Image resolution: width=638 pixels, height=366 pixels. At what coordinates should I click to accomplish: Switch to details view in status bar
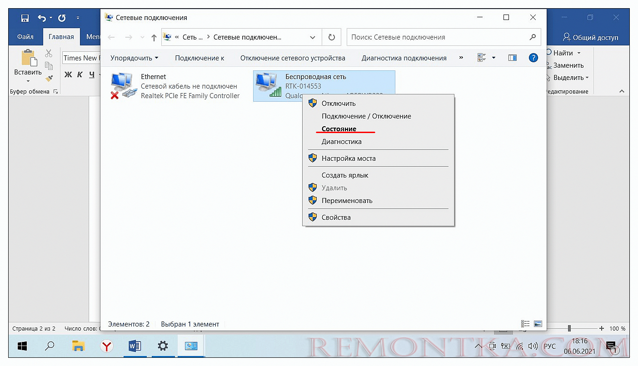coord(525,324)
